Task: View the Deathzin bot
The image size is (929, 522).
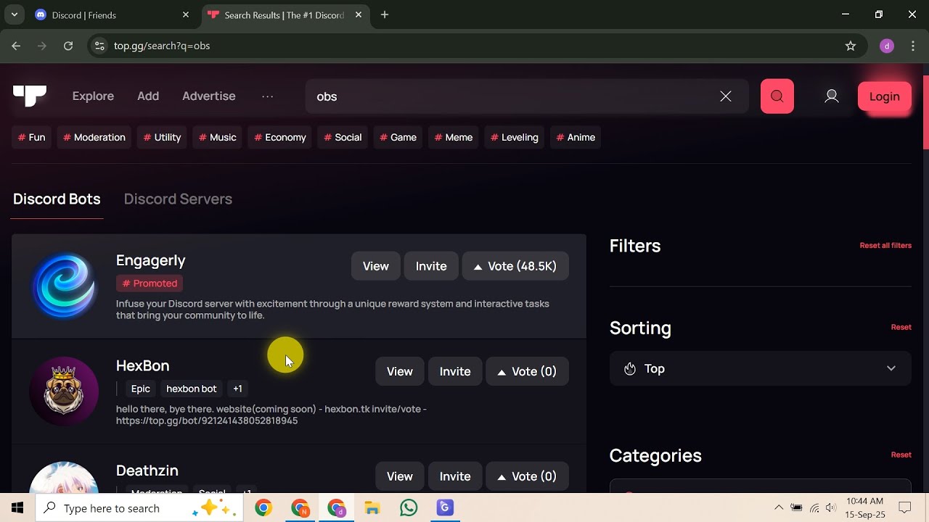Action: [x=400, y=476]
